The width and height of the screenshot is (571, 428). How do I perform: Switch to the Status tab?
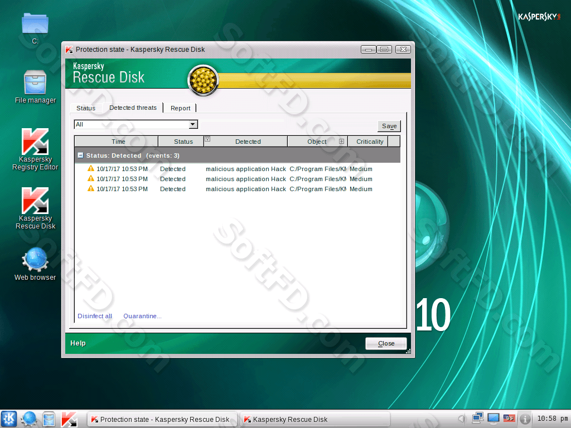click(86, 108)
